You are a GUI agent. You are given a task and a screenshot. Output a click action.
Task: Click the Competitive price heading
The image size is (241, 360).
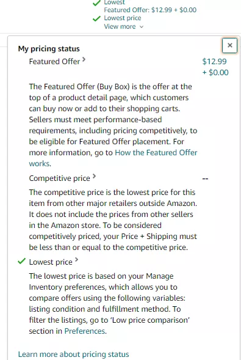(60, 178)
